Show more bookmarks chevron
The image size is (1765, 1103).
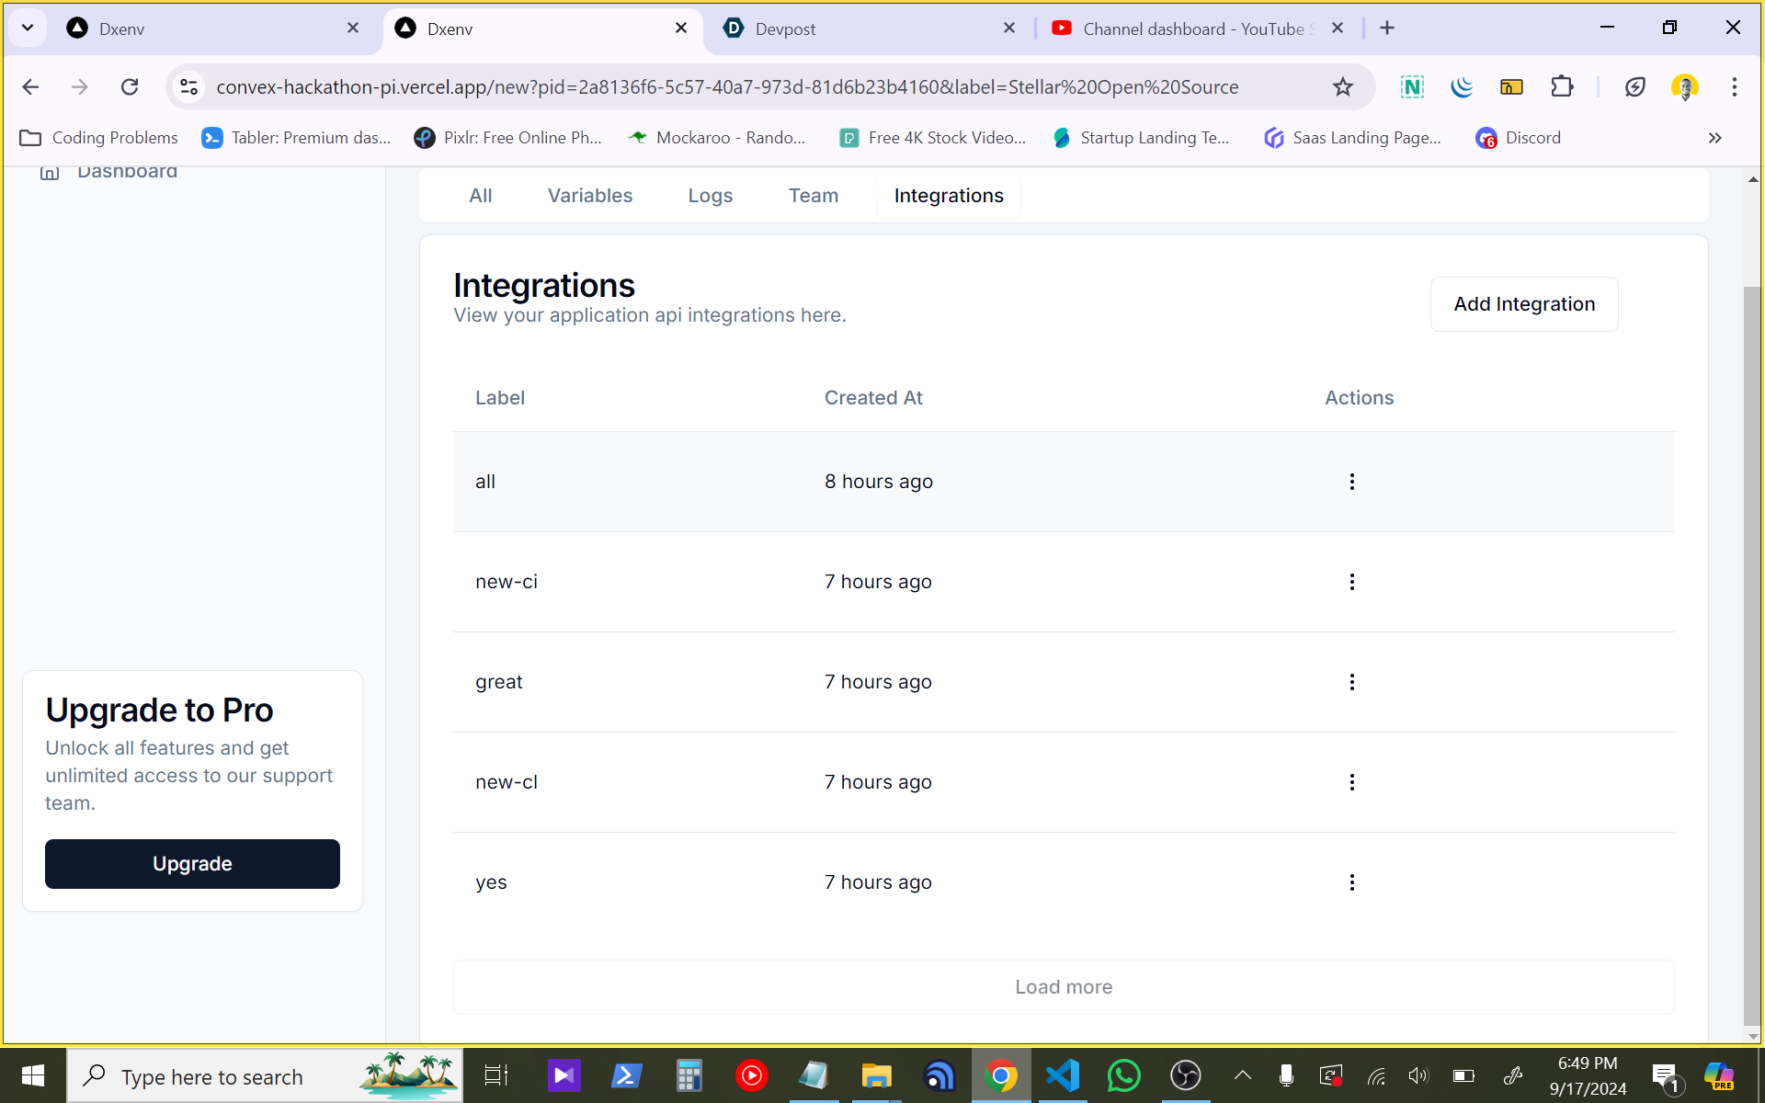coord(1714,138)
